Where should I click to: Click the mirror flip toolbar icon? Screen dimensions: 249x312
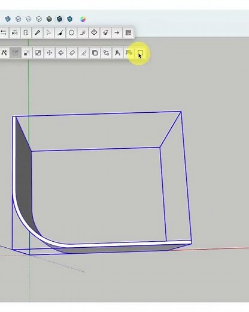pyautogui.click(x=14, y=32)
